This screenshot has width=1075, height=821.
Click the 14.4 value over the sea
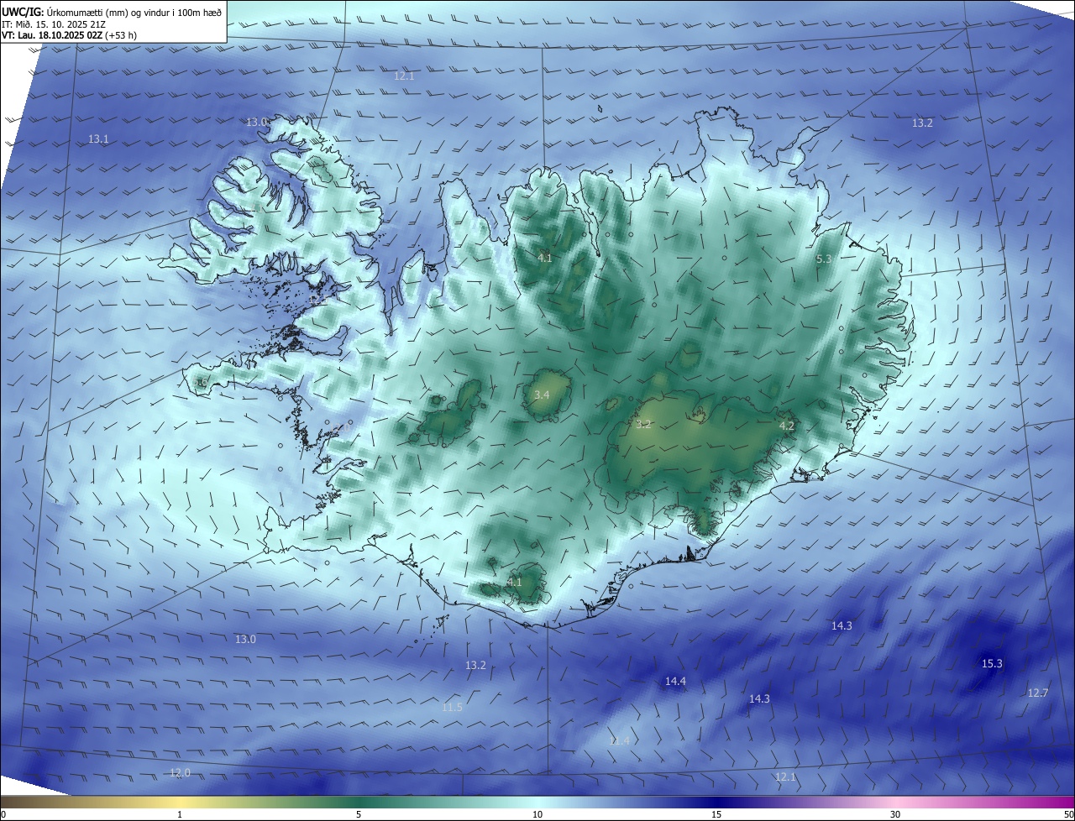click(675, 682)
